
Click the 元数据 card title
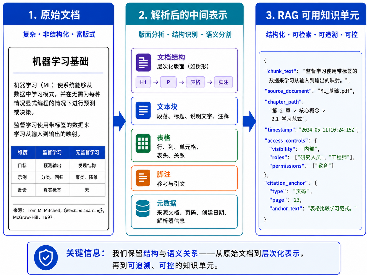coord(167,203)
